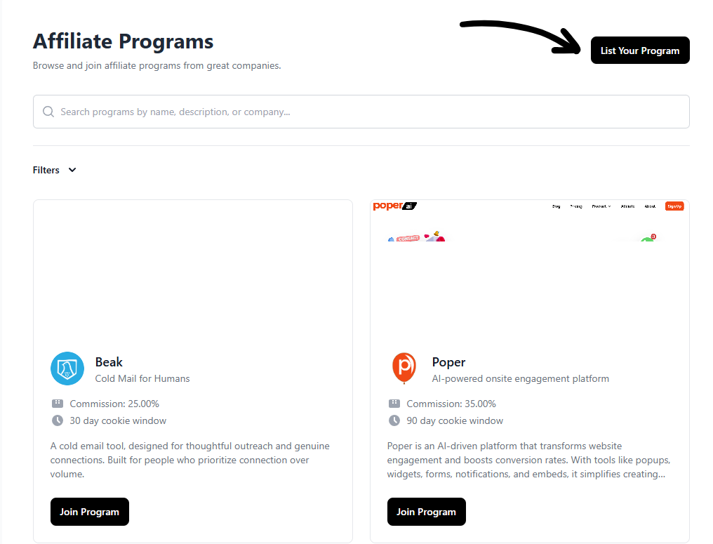Focus the search programs input field
The image size is (713, 544).
(361, 112)
